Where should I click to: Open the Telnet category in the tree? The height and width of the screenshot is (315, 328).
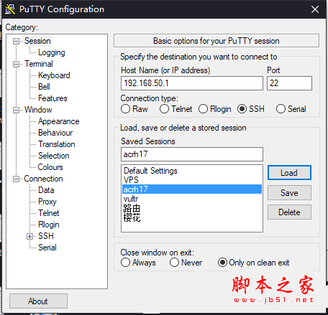coord(49,213)
